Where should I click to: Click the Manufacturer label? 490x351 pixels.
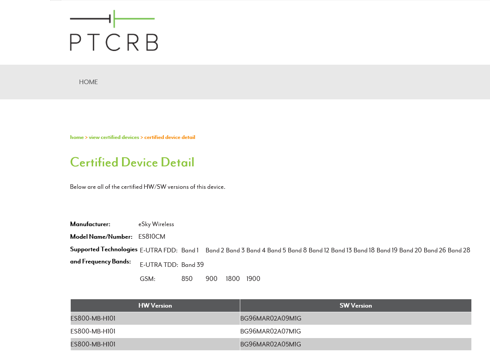pyautogui.click(x=90, y=224)
